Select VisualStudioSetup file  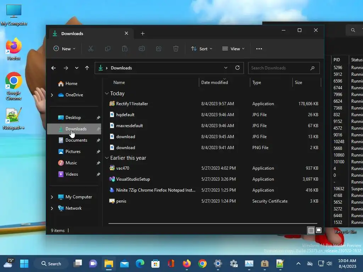coord(213,179)
